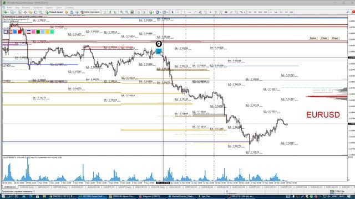
Task: Open the Data Window icon
Action: 25,12
